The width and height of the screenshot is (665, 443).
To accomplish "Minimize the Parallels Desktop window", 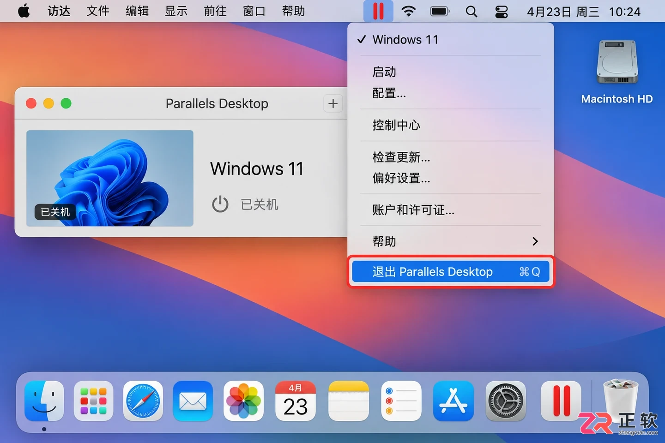I will pyautogui.click(x=48, y=103).
